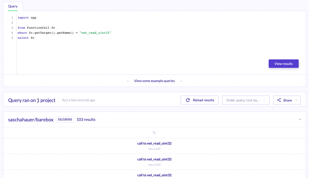Switch to the Query tab
309x178 pixels.
coord(13,6)
